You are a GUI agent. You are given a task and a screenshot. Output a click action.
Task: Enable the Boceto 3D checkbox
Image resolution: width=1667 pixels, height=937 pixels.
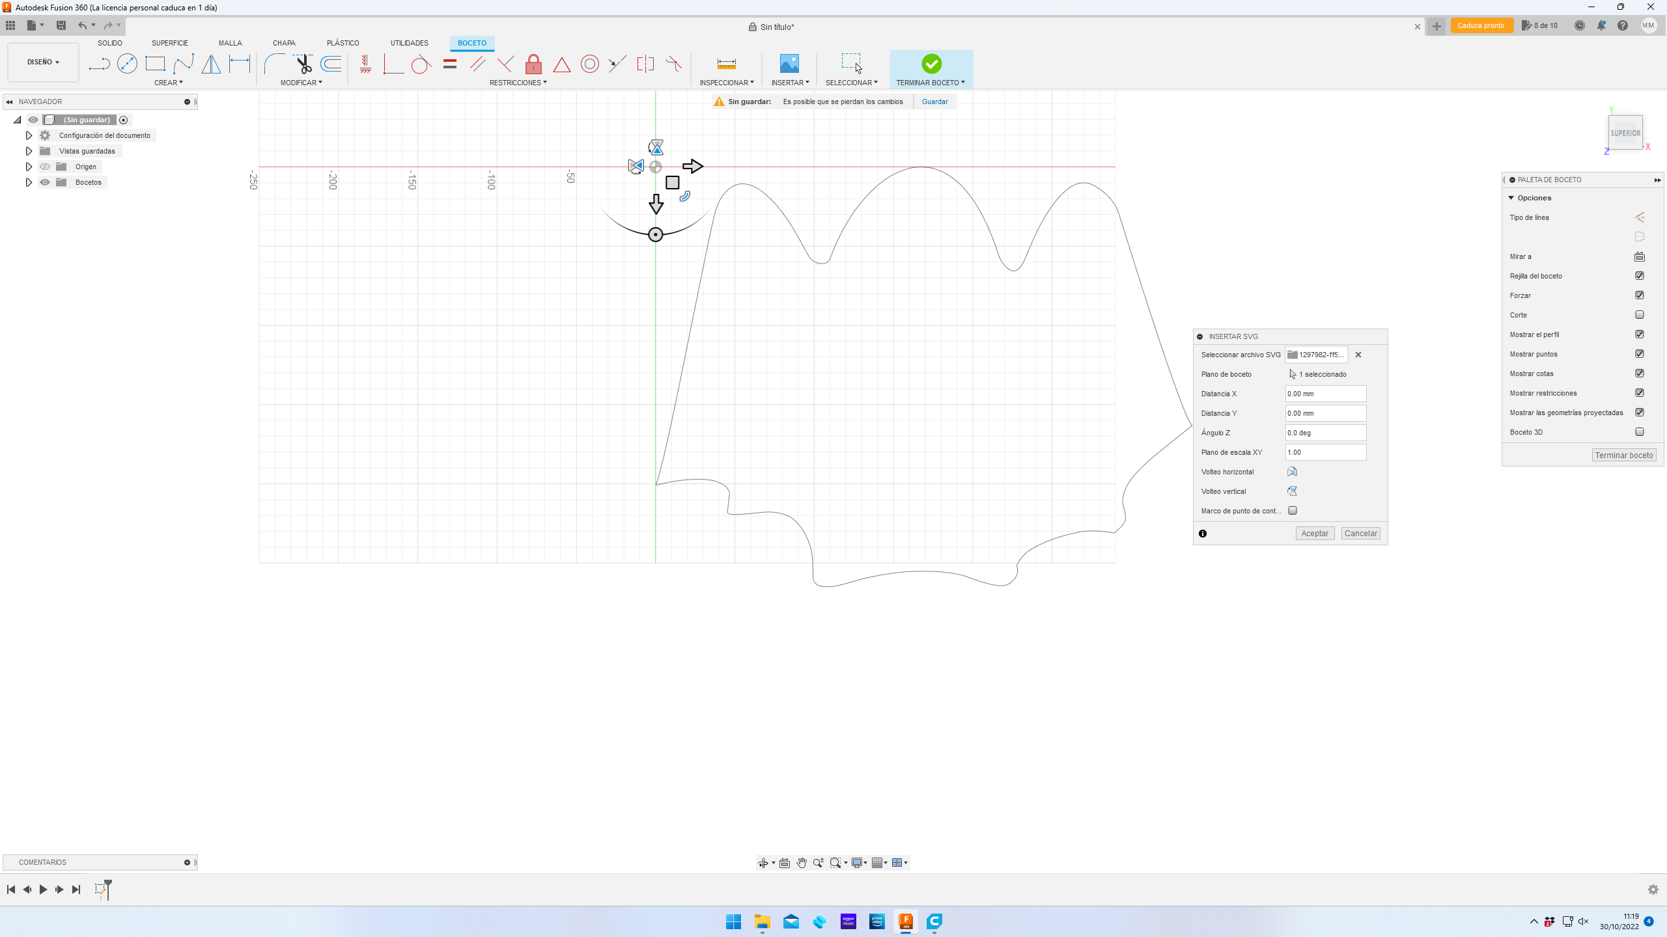tap(1640, 432)
